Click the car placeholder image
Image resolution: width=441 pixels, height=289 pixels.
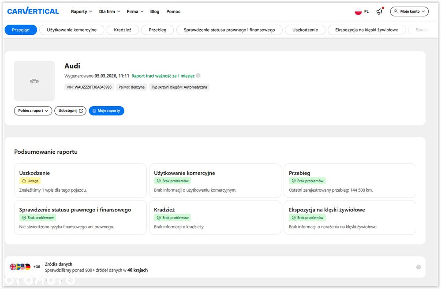34,81
